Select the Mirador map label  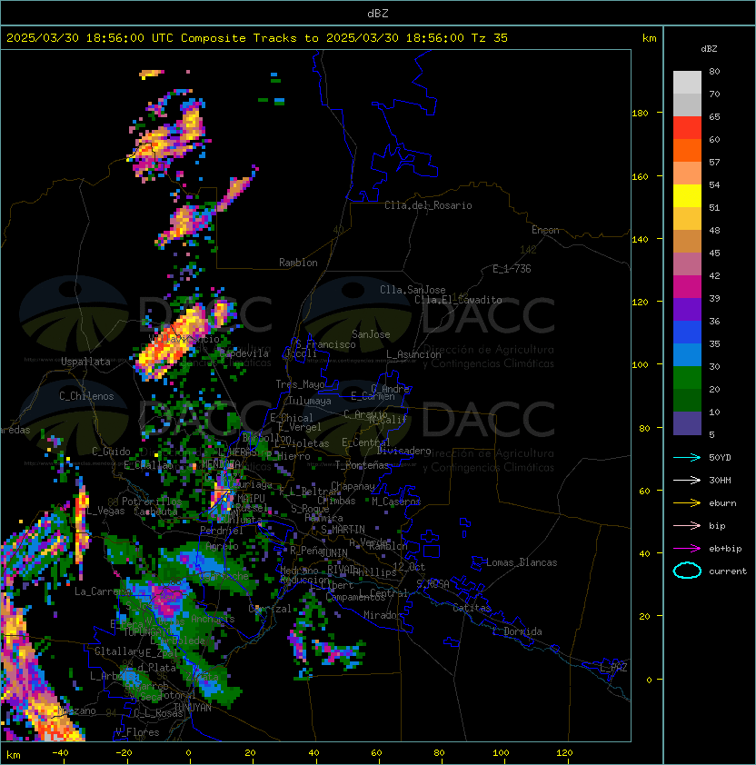tap(383, 615)
